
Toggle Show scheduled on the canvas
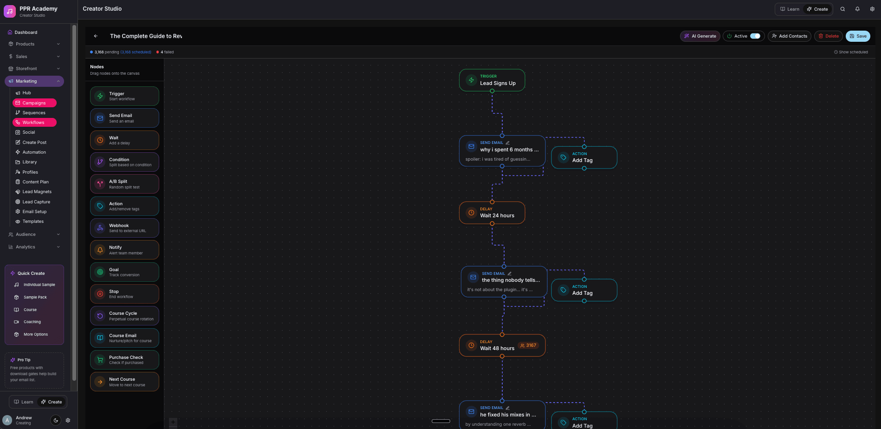click(x=851, y=52)
